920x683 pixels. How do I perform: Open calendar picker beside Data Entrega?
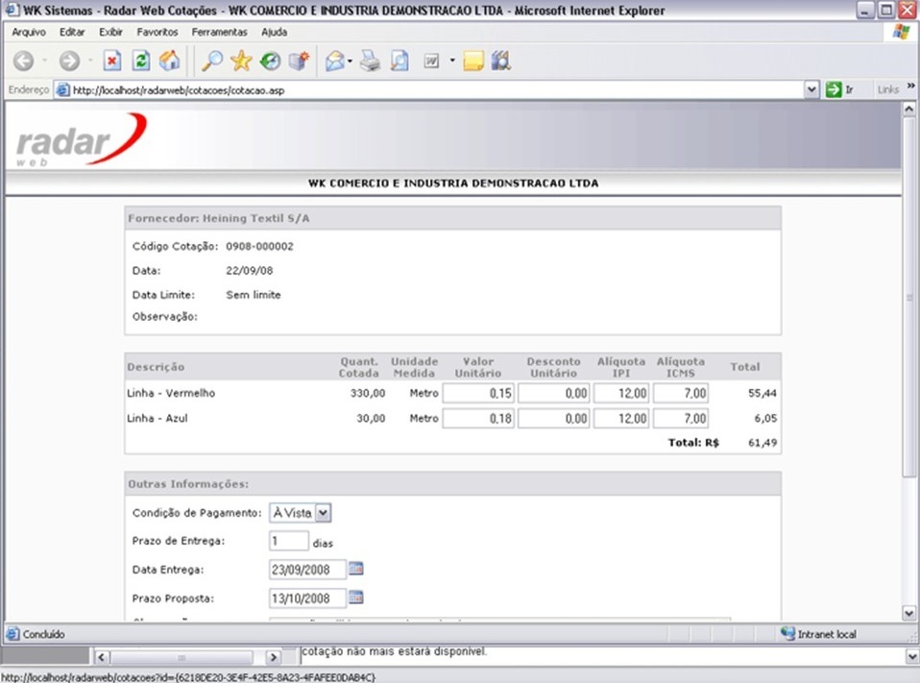[x=356, y=570]
